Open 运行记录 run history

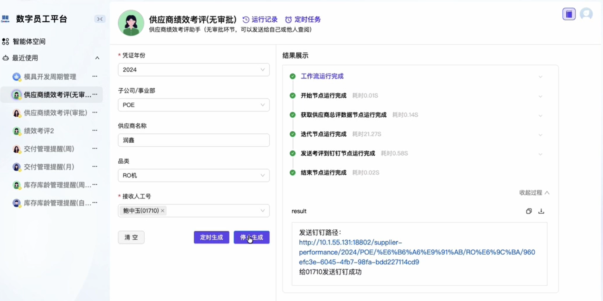pyautogui.click(x=260, y=19)
